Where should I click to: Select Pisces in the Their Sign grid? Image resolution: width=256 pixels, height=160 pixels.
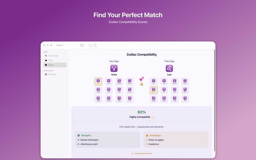coord(185,99)
